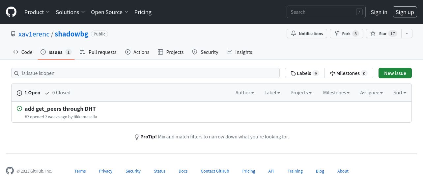The height and width of the screenshot is (191, 423).
Task: Open Milestones with signpost icon
Action: [349, 73]
